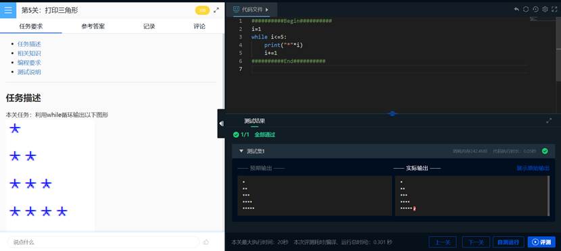The width and height of the screenshot is (561, 251).
Task: Open editor settings gear icon
Action: [x=545, y=9]
